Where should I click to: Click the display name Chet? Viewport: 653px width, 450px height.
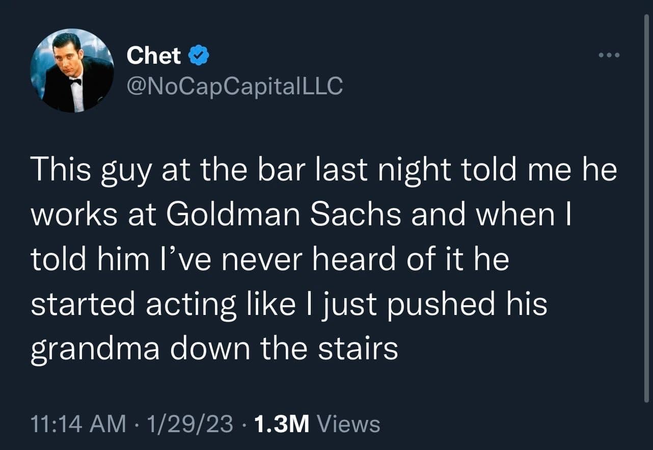tap(153, 55)
